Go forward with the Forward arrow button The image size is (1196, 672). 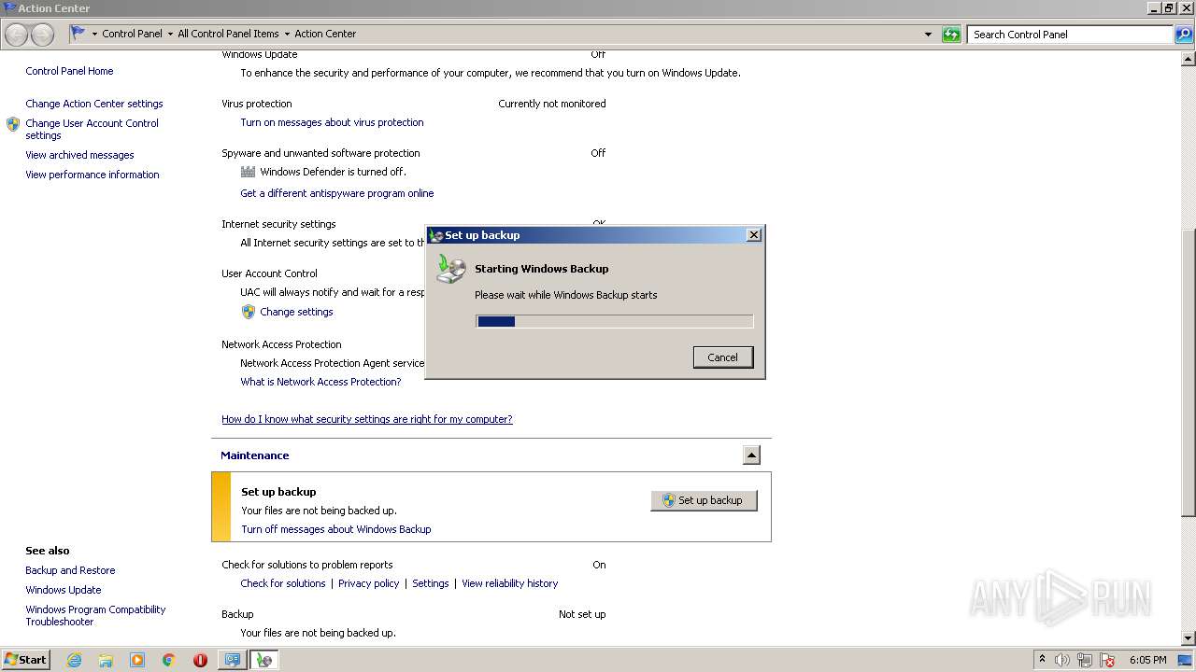coord(42,35)
